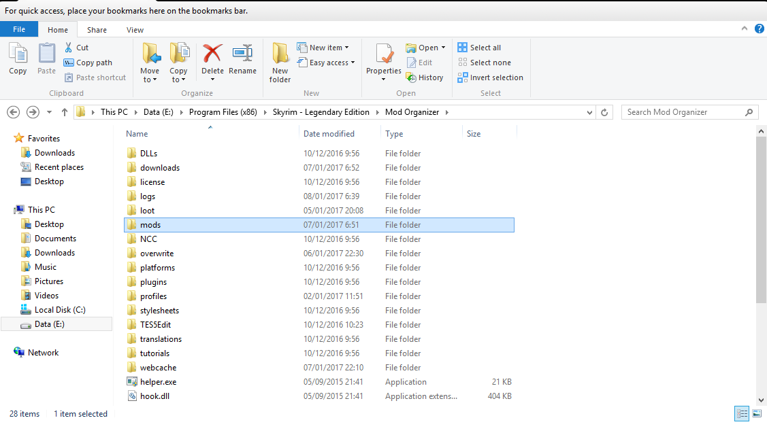Click Paste shortcut in ribbon

point(95,77)
